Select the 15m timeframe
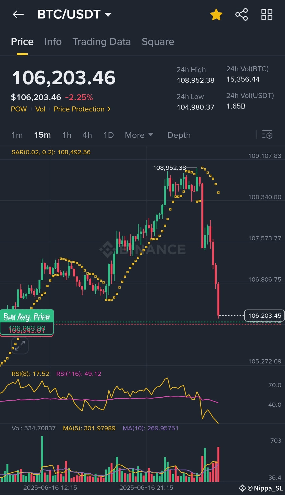285x495 pixels. tap(42, 135)
